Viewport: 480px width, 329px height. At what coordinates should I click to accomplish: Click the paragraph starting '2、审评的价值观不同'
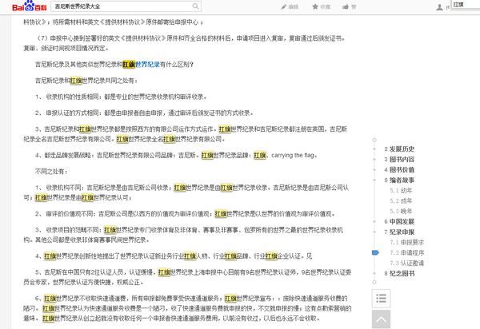(185, 214)
